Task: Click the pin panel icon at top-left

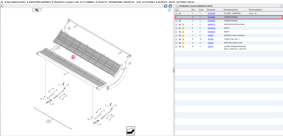Action: pos(2,6)
